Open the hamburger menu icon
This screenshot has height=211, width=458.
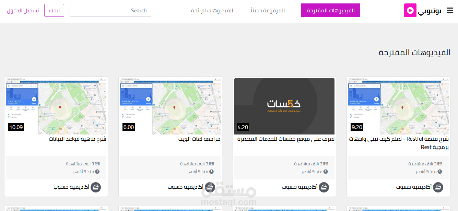(x=450, y=11)
